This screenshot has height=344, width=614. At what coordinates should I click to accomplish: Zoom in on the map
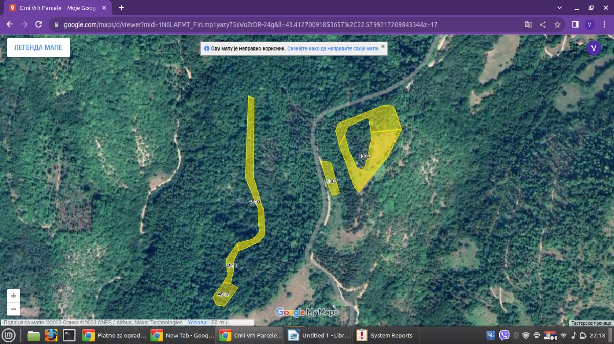pyautogui.click(x=13, y=296)
